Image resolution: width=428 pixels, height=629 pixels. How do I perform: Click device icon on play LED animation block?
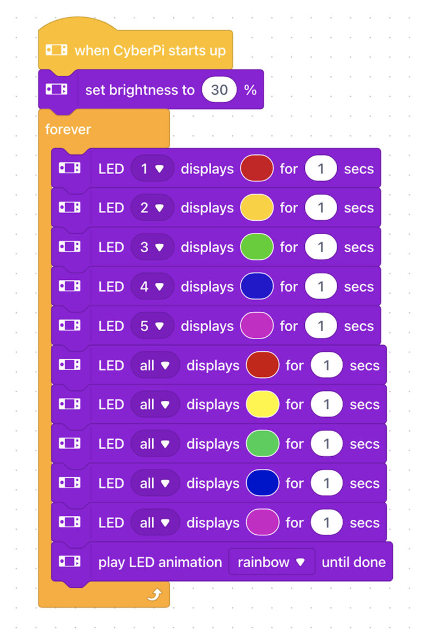pos(70,562)
